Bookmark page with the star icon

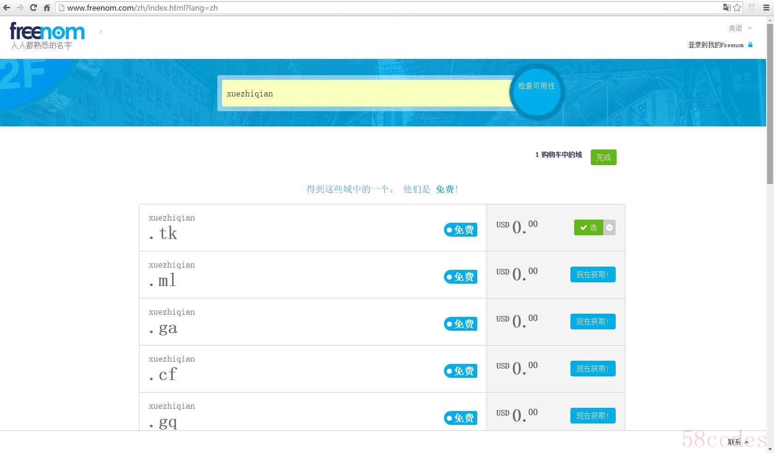pos(737,8)
